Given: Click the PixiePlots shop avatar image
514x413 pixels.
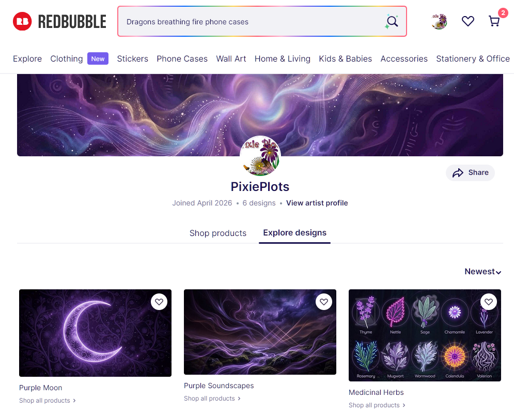Looking at the screenshot, I should click(x=260, y=156).
